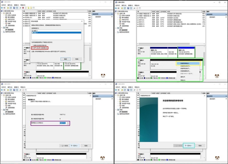Cancel the volume size wizard with 取消
Viewport: 228px width, 164px height.
(x=86, y=146)
